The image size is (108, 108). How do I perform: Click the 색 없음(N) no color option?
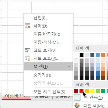point(91,97)
